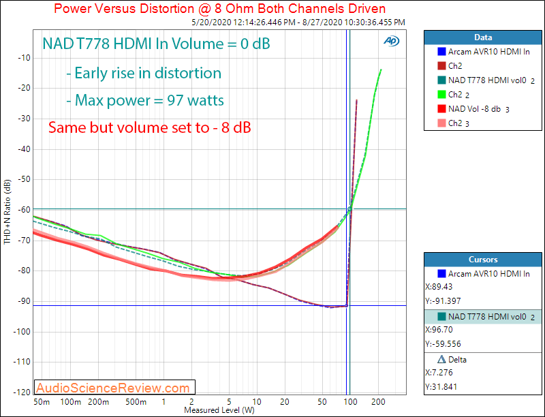The image size is (545, 417).
Task: Click the blue Arcam swatch in Data legend
Action: (x=441, y=52)
